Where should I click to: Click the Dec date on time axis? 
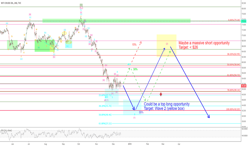113,144
